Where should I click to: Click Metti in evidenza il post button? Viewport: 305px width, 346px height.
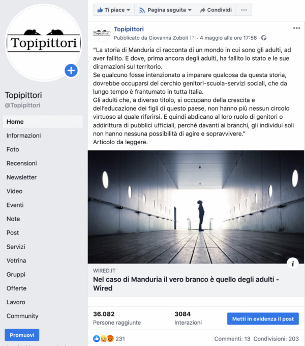tap(263, 318)
